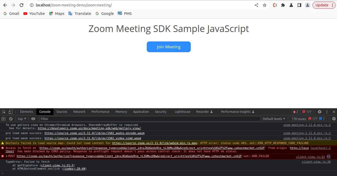Click the address bar URL

[x=74, y=5]
